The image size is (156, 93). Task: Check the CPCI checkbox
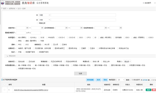pyautogui.click(x=86, y=38)
